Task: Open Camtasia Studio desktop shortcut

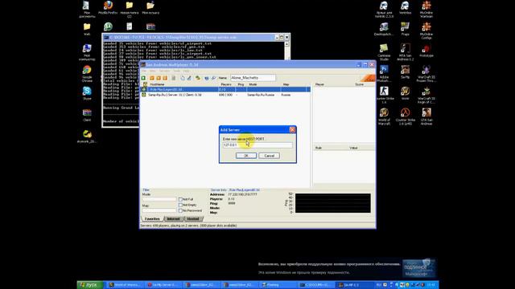Action: 384,52
